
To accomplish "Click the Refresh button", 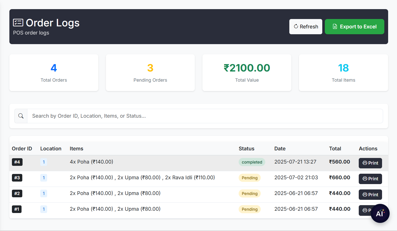I will 306,27.
